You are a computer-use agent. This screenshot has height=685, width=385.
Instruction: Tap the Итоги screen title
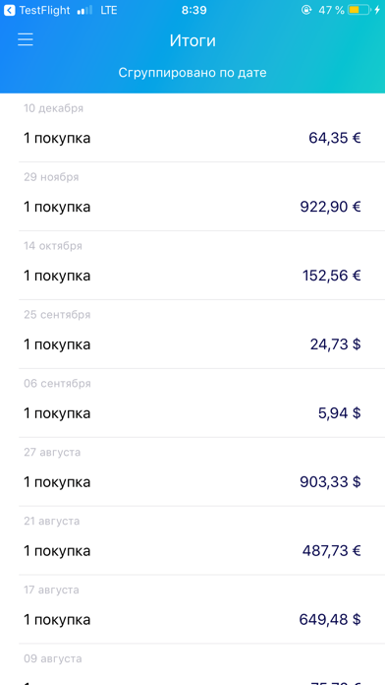pyautogui.click(x=192, y=40)
